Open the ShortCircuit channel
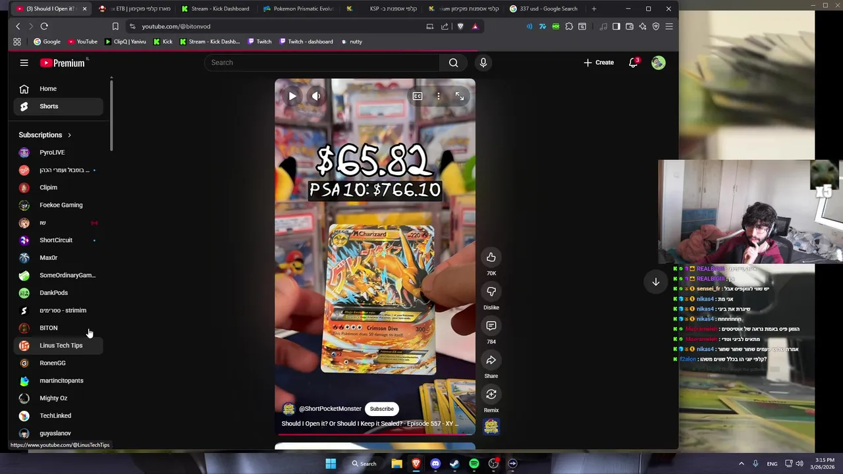Viewport: 843px width, 474px height. pos(57,240)
